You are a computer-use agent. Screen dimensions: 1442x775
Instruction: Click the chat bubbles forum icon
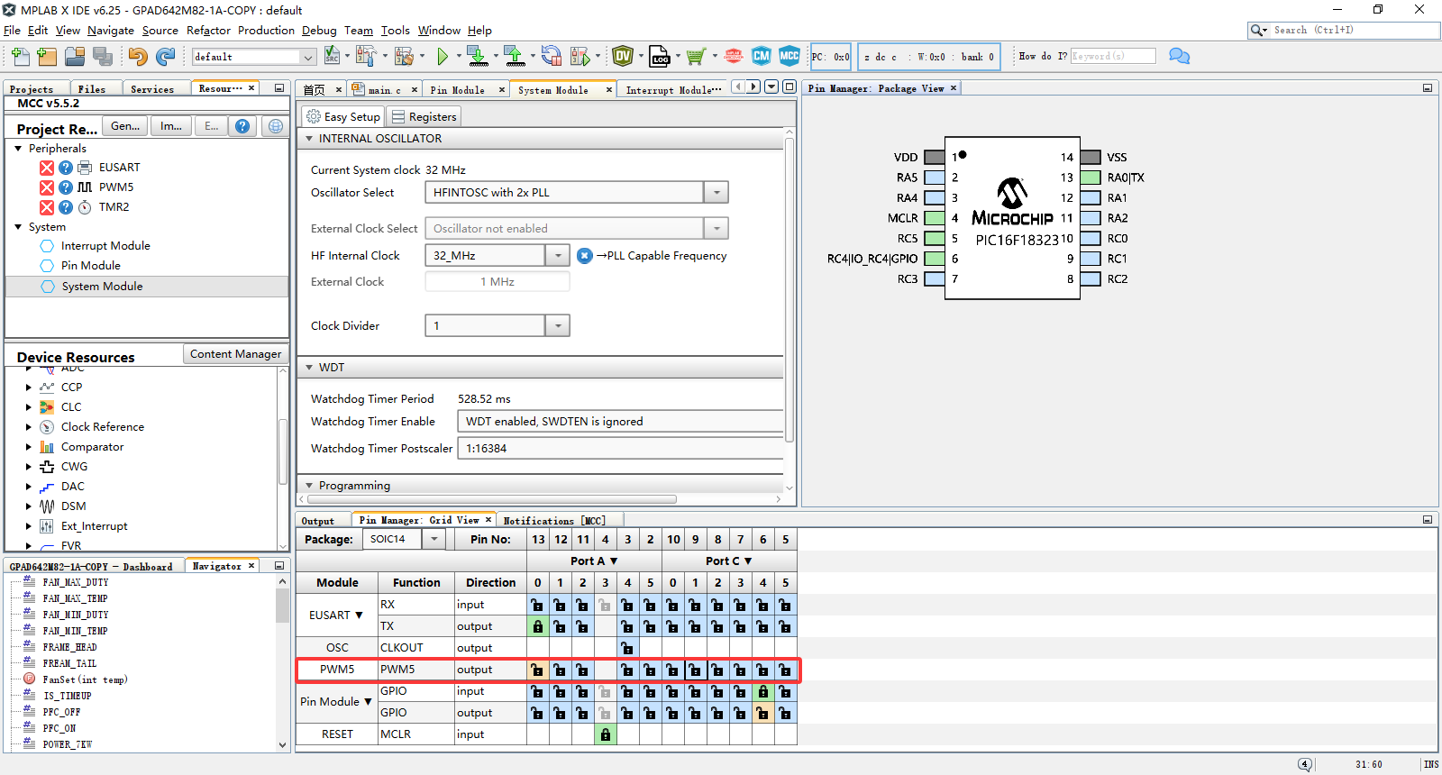click(x=1179, y=56)
